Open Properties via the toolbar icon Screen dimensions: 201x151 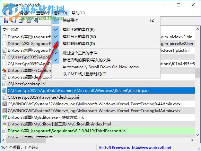pyautogui.click(x=21, y=20)
